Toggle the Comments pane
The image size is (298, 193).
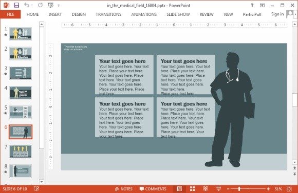pos(153,189)
